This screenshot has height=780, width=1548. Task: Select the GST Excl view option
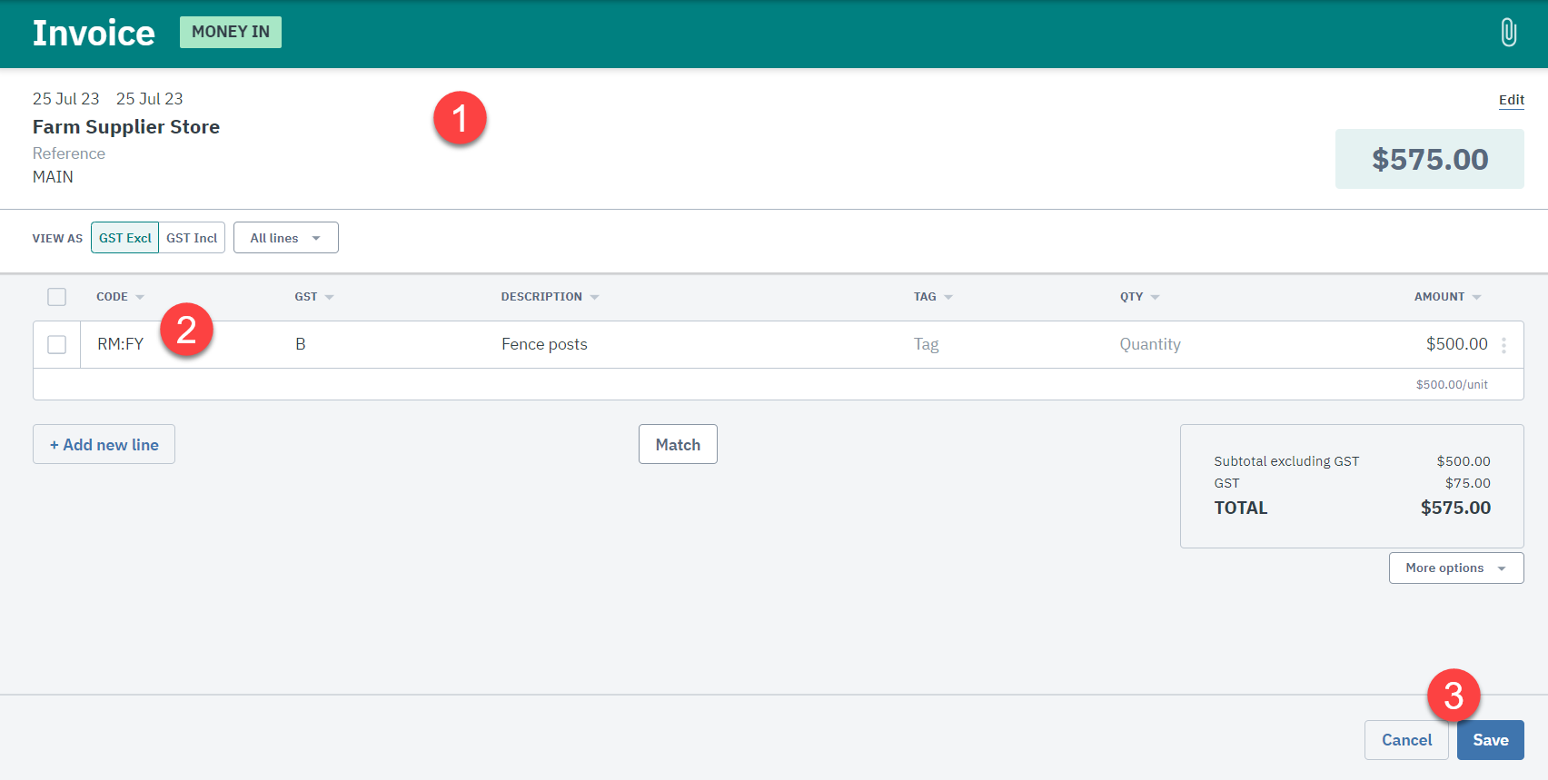[125, 238]
